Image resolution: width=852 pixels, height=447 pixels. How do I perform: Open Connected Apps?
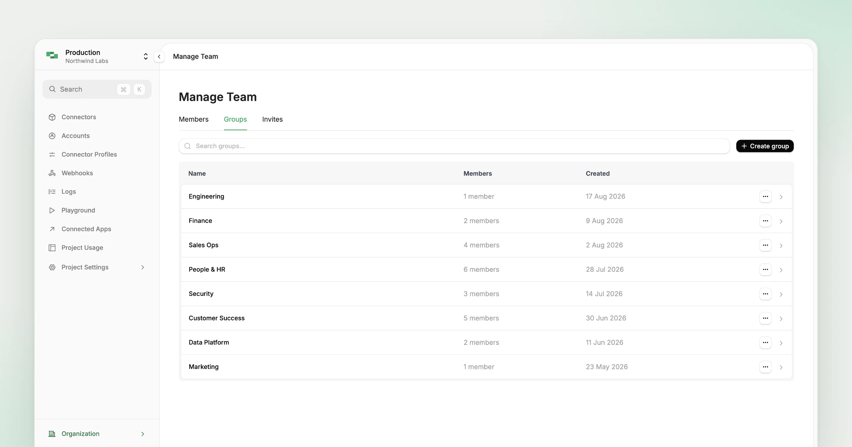click(x=86, y=229)
